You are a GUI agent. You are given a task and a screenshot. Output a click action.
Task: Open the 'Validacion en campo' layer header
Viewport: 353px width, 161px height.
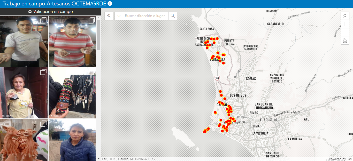(x=50, y=12)
